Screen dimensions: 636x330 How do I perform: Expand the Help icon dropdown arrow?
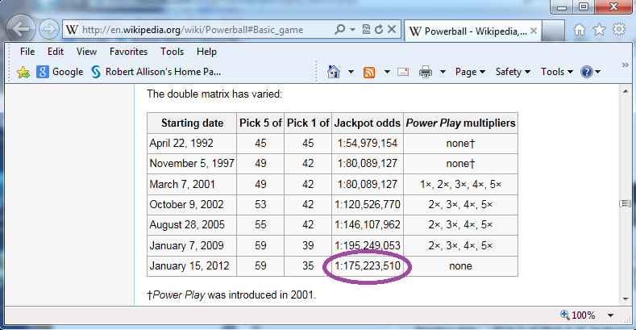pos(598,73)
